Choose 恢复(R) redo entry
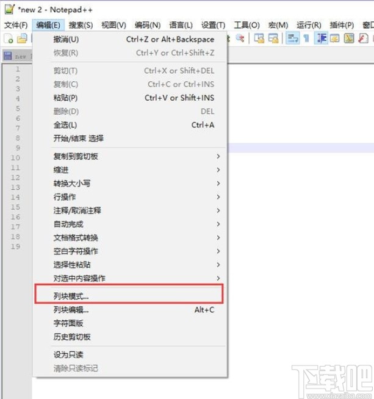This screenshot has width=374, height=399. tap(131, 52)
